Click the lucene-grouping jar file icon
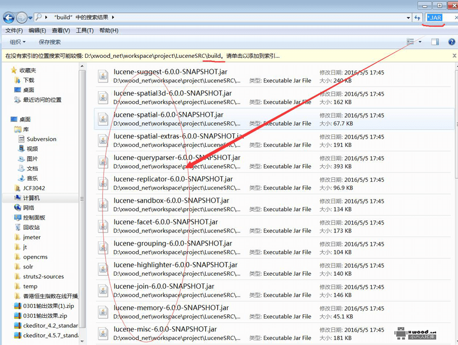458x345 pixels. coord(103,248)
